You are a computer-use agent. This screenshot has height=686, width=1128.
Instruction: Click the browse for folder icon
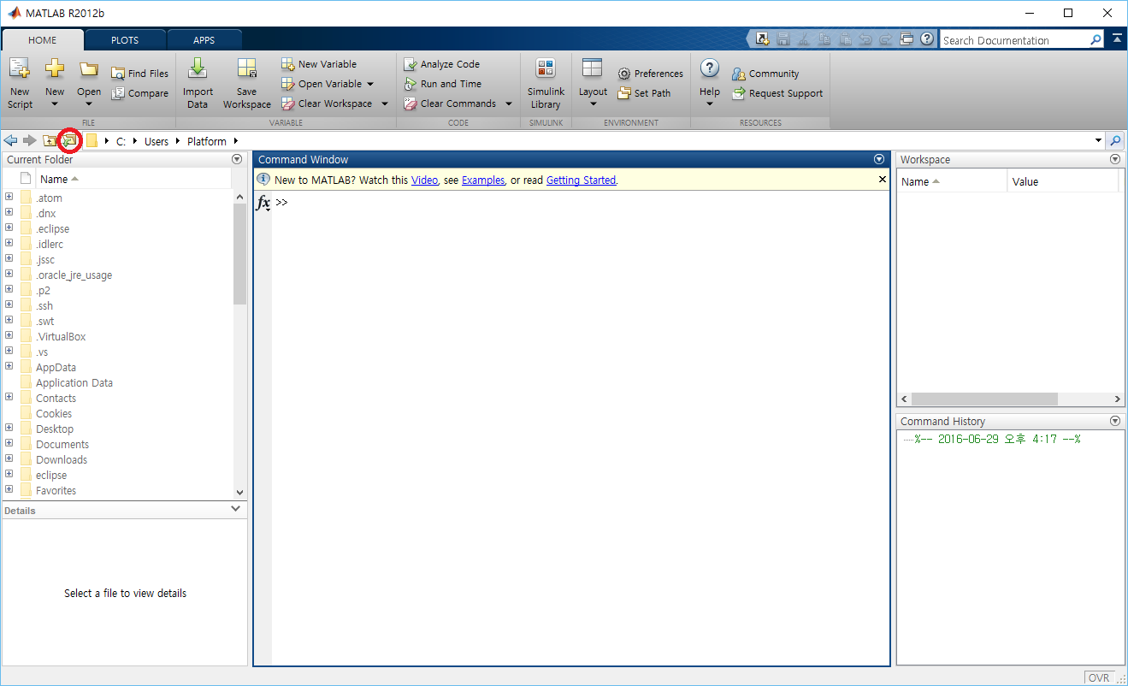click(69, 140)
